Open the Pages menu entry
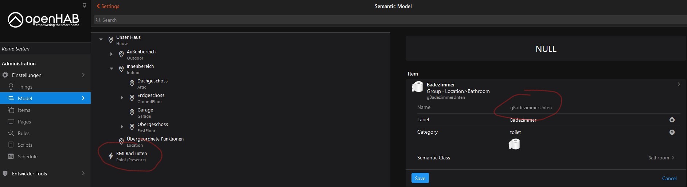 45,122
